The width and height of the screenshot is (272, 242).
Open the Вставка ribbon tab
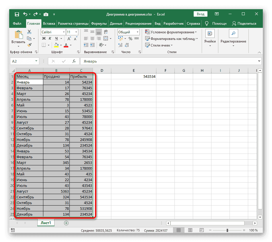click(49, 24)
